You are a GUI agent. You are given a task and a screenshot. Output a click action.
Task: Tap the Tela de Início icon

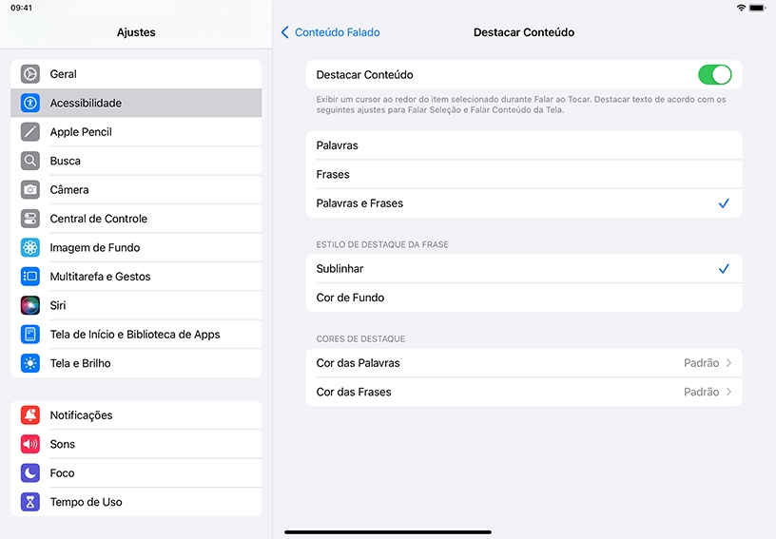30,335
